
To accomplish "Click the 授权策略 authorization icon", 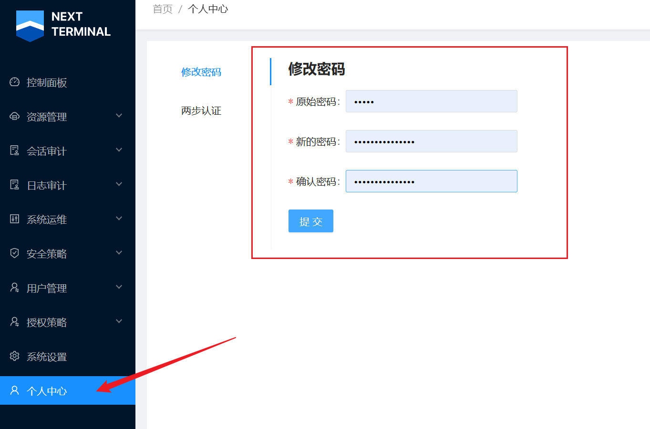I will tap(14, 322).
